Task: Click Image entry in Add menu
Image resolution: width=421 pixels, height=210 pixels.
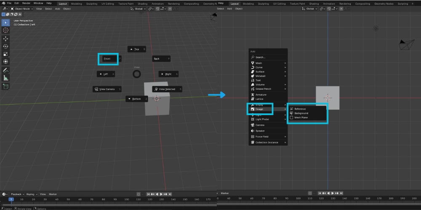Action: [259, 109]
